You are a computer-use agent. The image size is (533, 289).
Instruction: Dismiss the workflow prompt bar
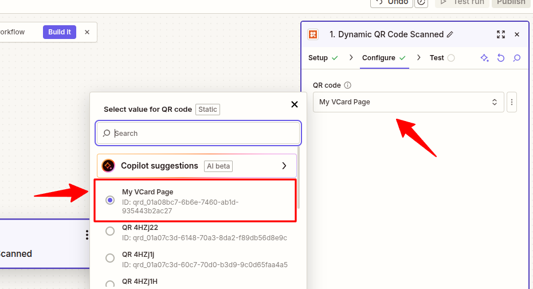tap(87, 32)
